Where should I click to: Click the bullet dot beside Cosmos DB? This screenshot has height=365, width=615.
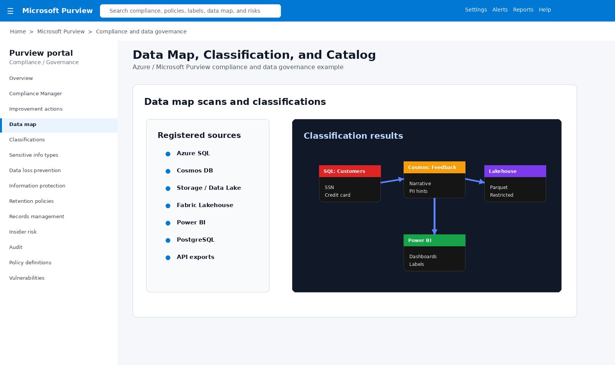coord(168,171)
